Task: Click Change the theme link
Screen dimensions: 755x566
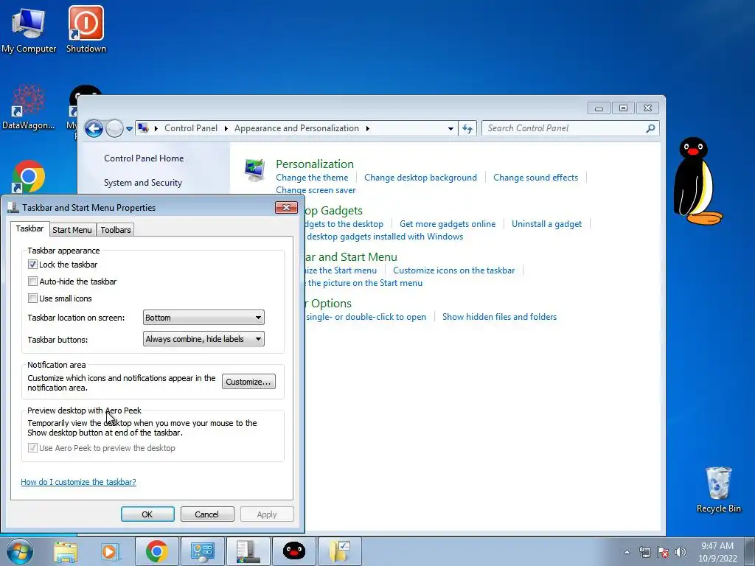Action: [312, 178]
